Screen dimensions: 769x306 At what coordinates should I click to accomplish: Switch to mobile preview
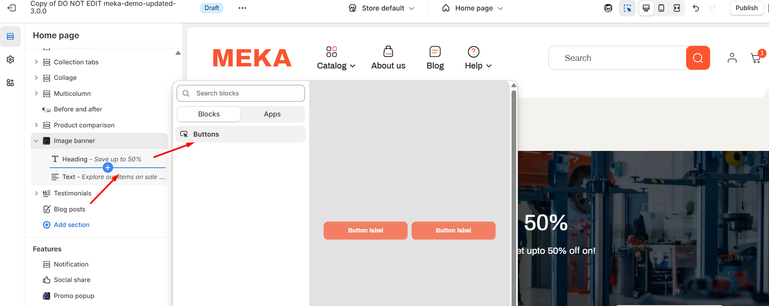(x=661, y=8)
